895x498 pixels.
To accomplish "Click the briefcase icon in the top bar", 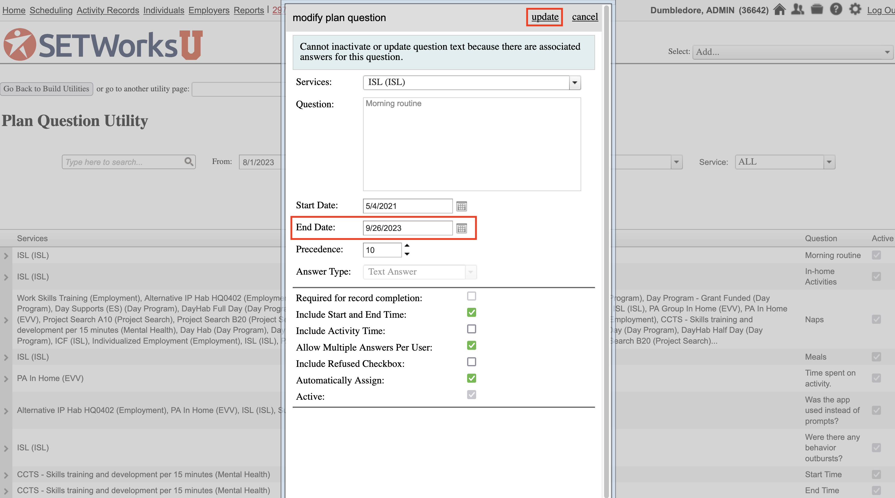I will pyautogui.click(x=817, y=9).
